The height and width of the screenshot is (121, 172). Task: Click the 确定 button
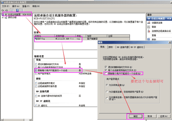pyautogui.click(x=135, y=116)
